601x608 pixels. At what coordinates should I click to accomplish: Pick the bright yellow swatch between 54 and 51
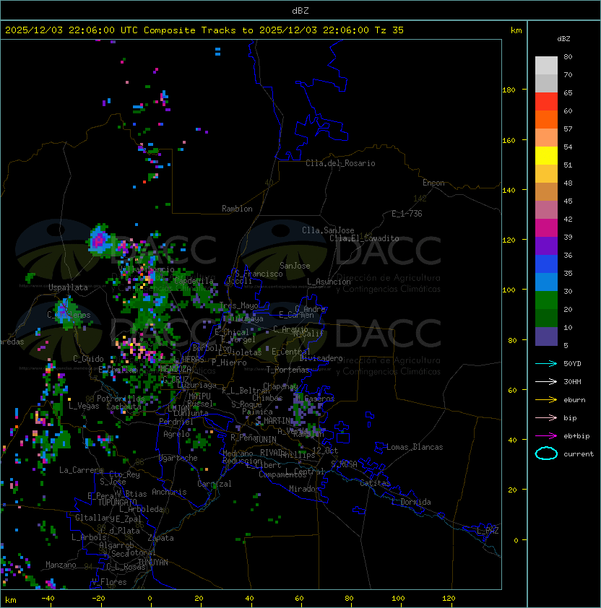tap(546, 155)
